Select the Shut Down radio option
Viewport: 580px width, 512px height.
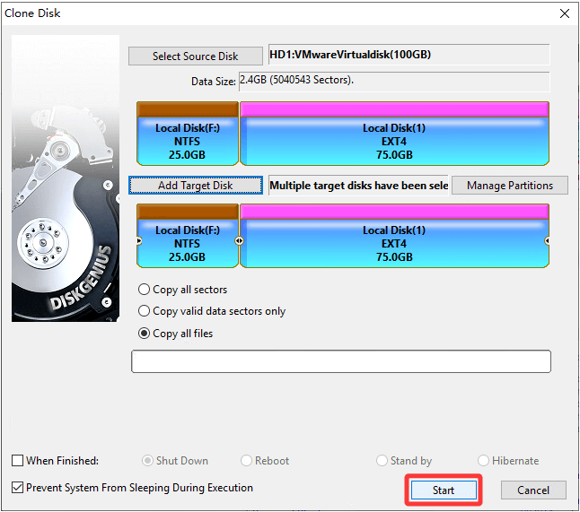(148, 461)
